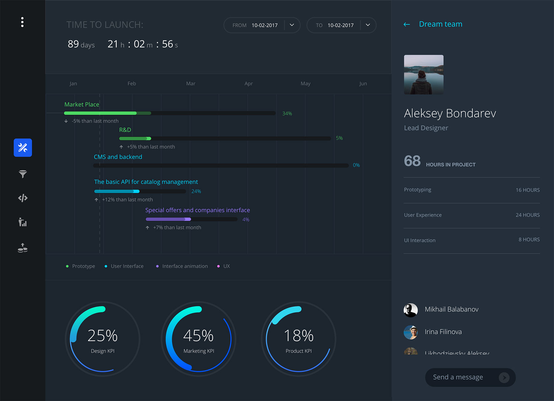Open the code brackets sidebar icon

point(23,198)
